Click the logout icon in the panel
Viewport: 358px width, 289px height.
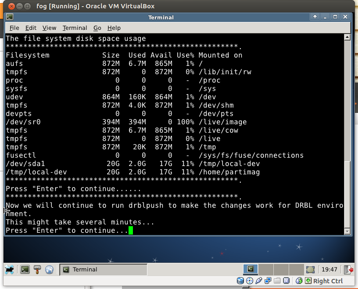coord(349,269)
